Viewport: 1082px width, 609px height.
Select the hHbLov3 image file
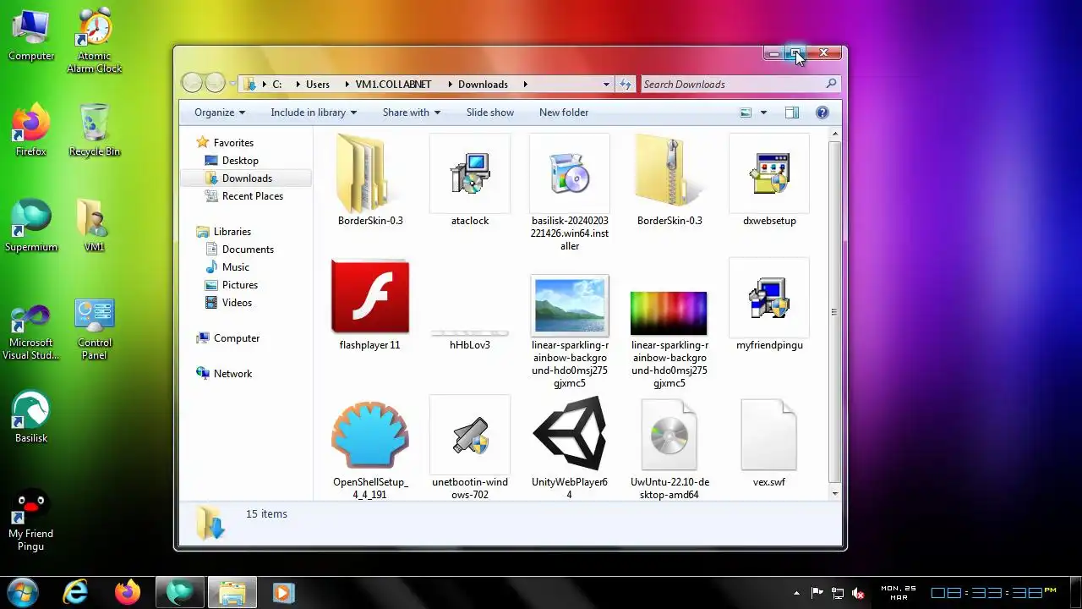(x=470, y=338)
